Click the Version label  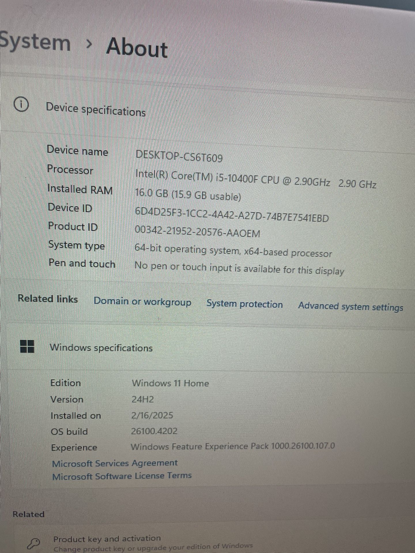(x=67, y=399)
